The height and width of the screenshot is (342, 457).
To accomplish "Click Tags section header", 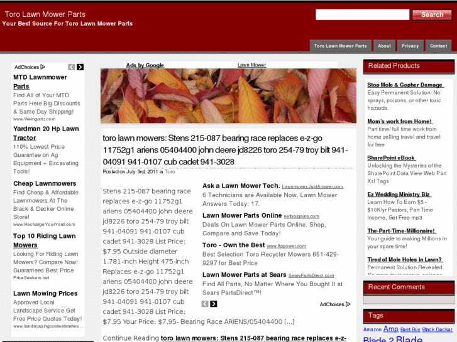I will 409,316.
